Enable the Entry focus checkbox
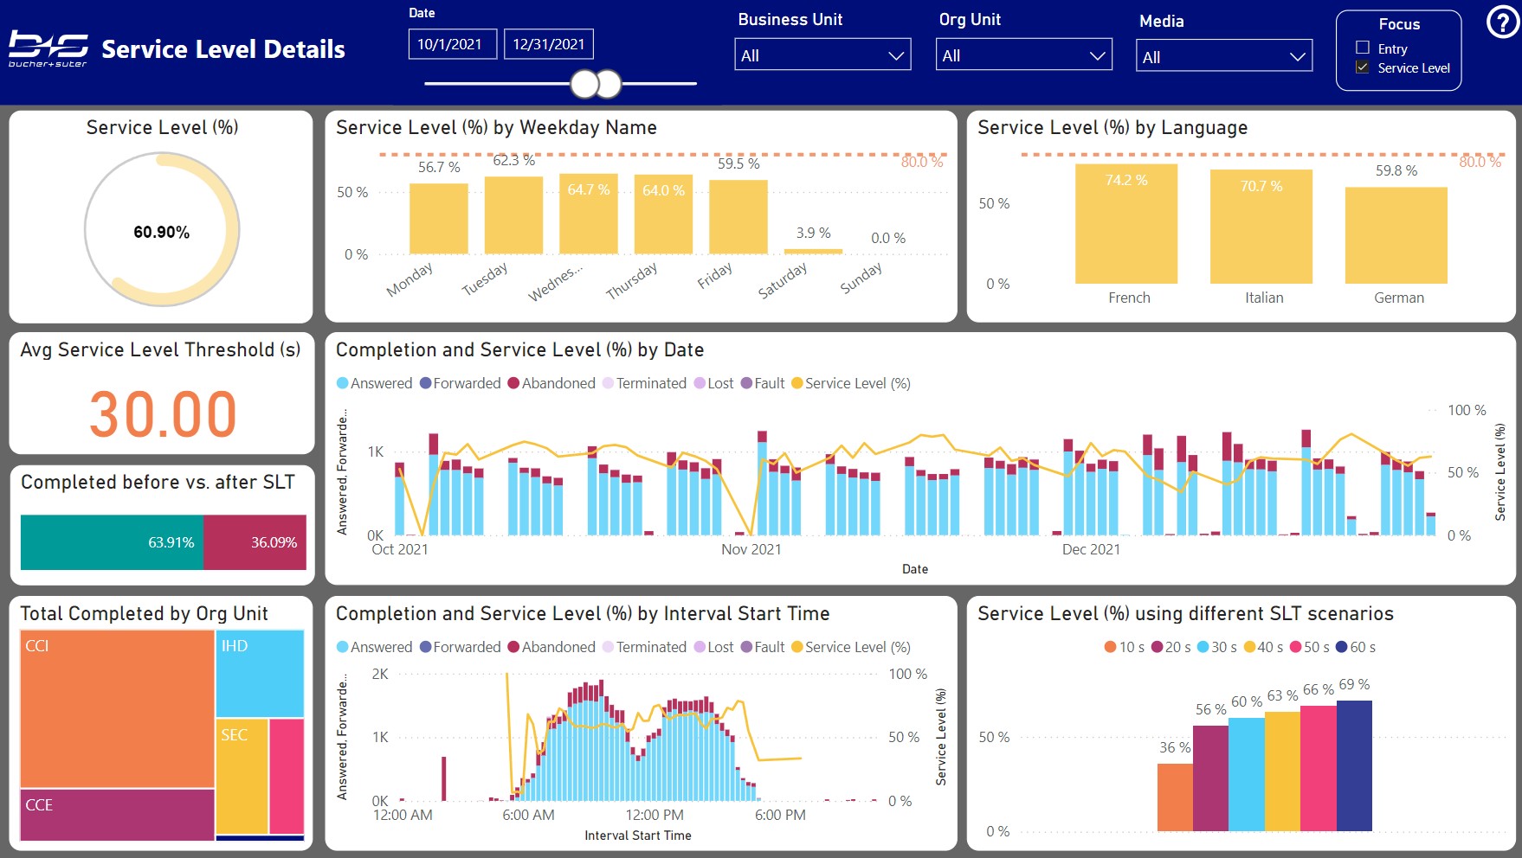The image size is (1522, 858). tap(1363, 48)
